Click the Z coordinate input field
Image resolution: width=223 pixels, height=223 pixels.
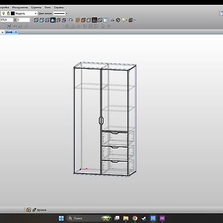(24, 20)
